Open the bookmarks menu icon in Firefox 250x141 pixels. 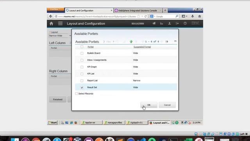(x=184, y=16)
